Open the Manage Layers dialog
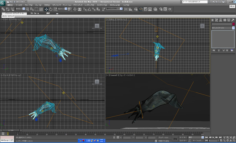The height and width of the screenshot is (143, 236). (x=136, y=9)
